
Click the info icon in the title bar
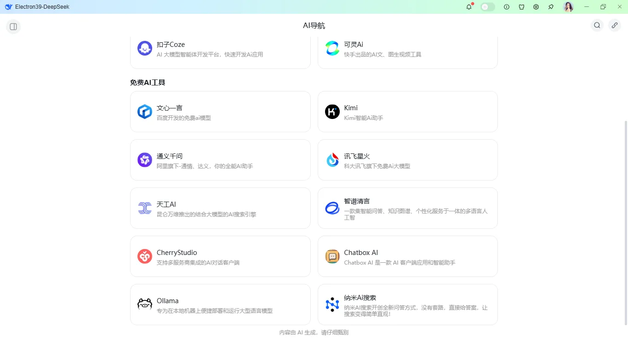506,6
